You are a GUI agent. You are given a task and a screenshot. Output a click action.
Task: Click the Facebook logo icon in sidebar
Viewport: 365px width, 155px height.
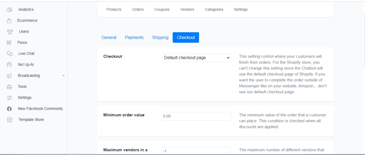coord(10,109)
